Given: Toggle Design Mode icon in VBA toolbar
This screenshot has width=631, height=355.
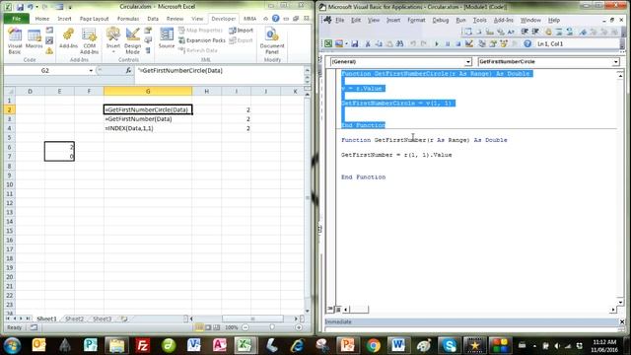Looking at the screenshot, I should 469,43.
